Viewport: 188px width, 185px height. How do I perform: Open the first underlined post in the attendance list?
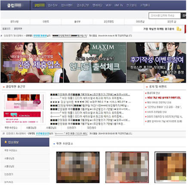point(90,94)
